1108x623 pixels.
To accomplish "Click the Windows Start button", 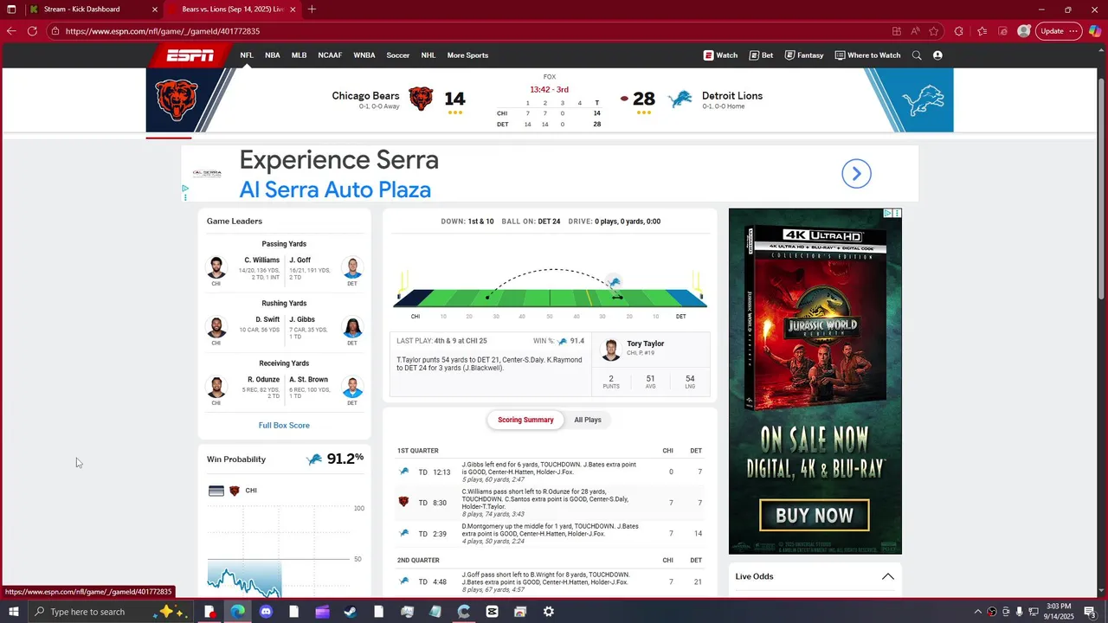I will [12, 612].
